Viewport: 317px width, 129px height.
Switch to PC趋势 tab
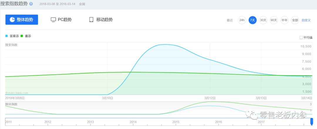[x=61, y=20]
